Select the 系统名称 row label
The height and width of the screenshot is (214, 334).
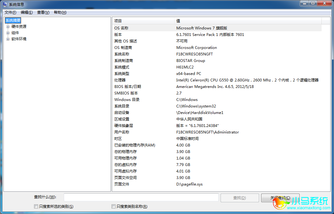tap(122, 54)
